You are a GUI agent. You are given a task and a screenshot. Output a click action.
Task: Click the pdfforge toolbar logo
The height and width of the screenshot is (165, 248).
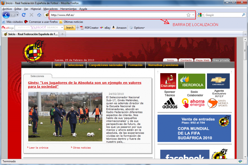[8, 28]
